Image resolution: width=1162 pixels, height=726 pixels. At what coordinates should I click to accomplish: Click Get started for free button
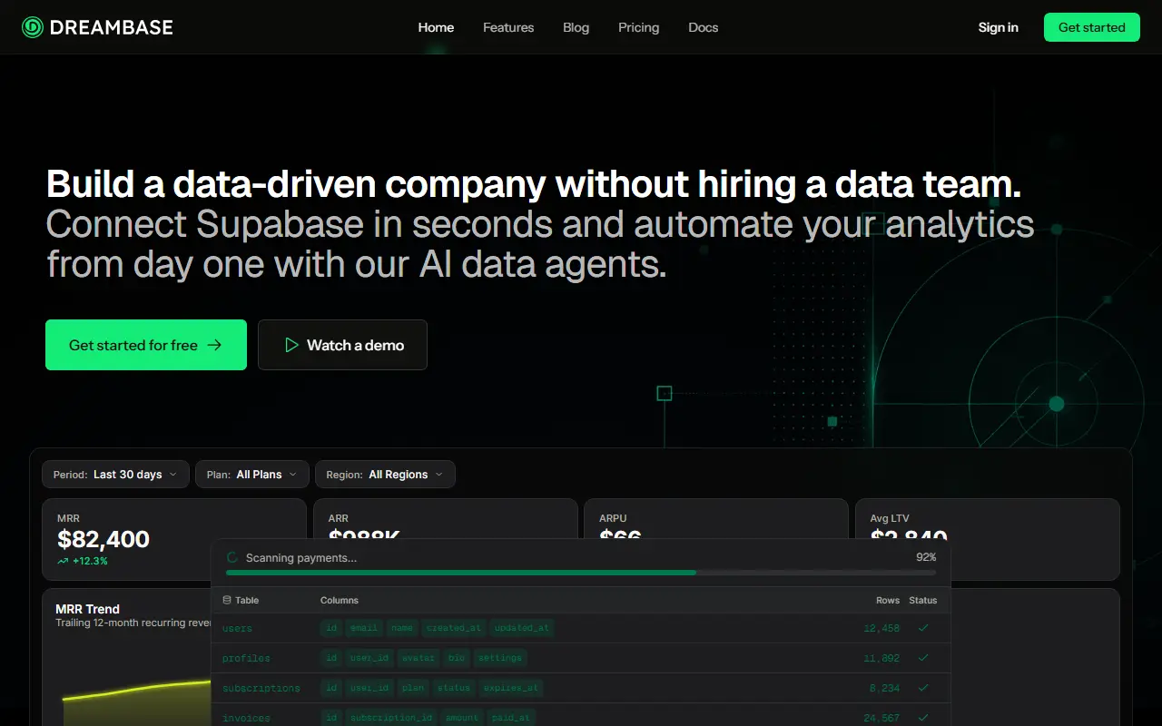coord(146,345)
